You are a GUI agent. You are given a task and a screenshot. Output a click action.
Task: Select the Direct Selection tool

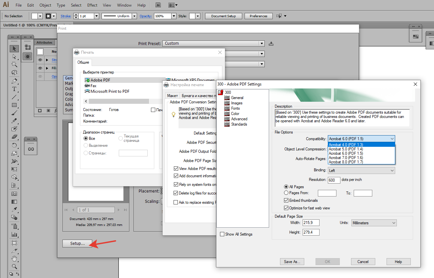[14, 57]
